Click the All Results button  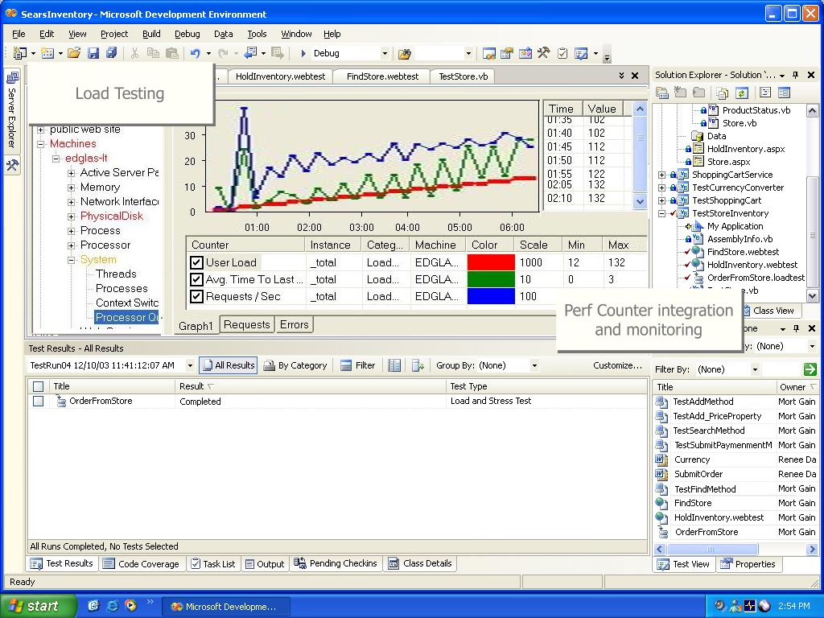[x=228, y=365]
